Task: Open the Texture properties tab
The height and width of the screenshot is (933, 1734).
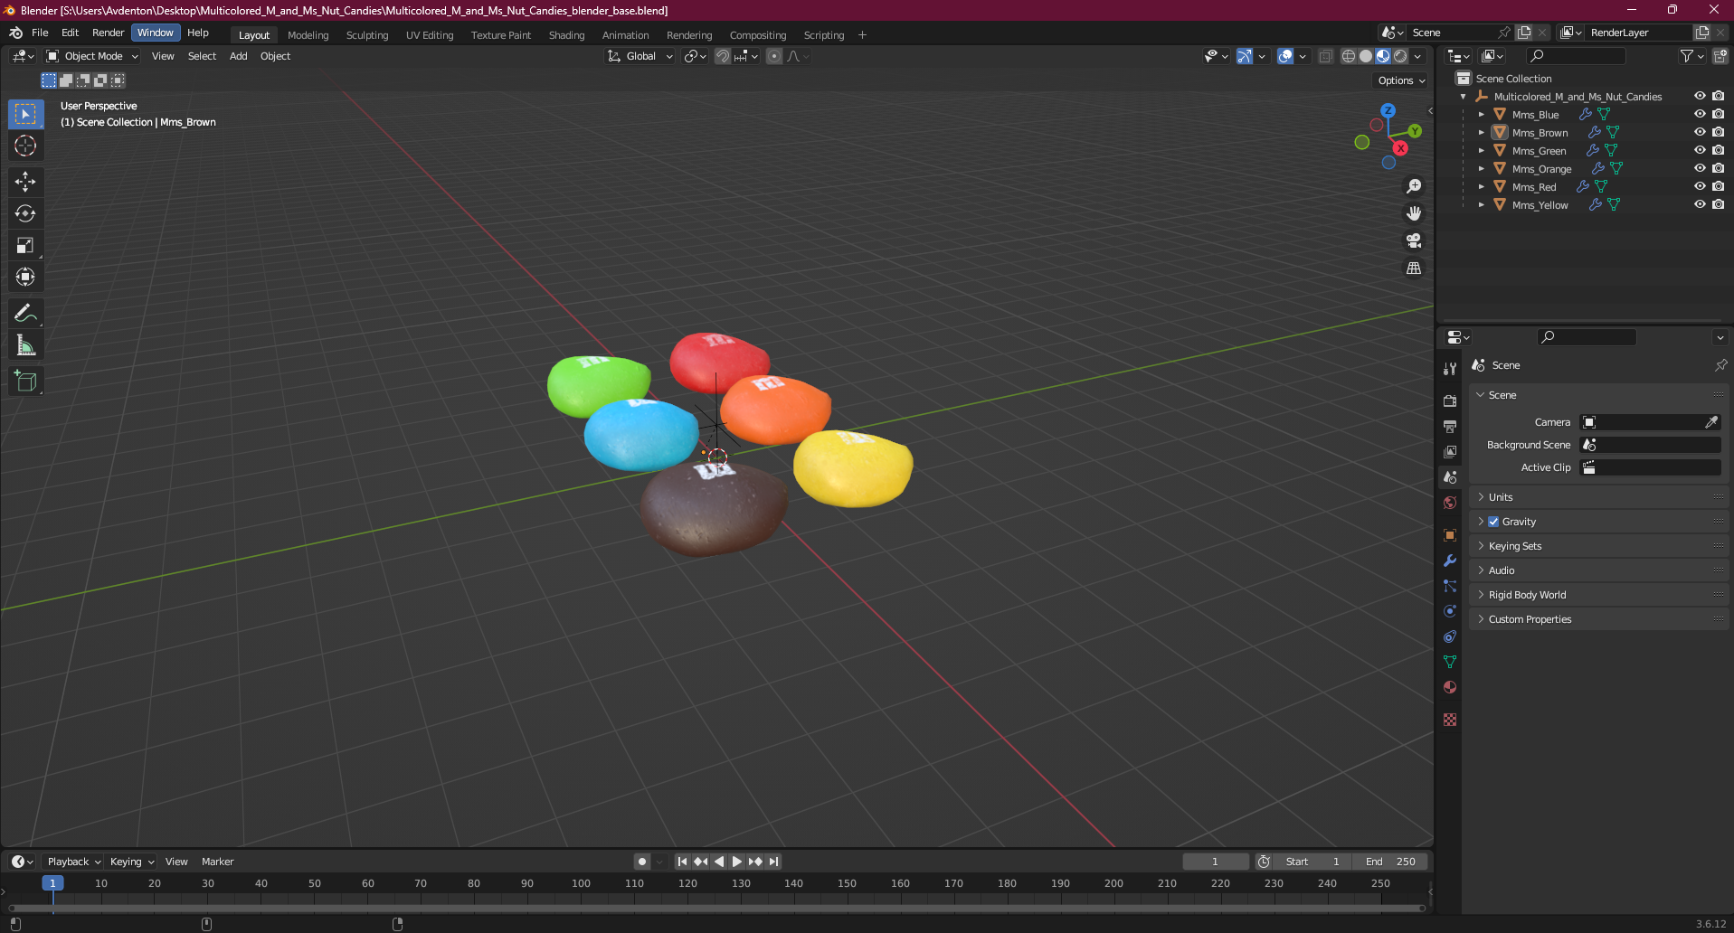Action: [1450, 720]
